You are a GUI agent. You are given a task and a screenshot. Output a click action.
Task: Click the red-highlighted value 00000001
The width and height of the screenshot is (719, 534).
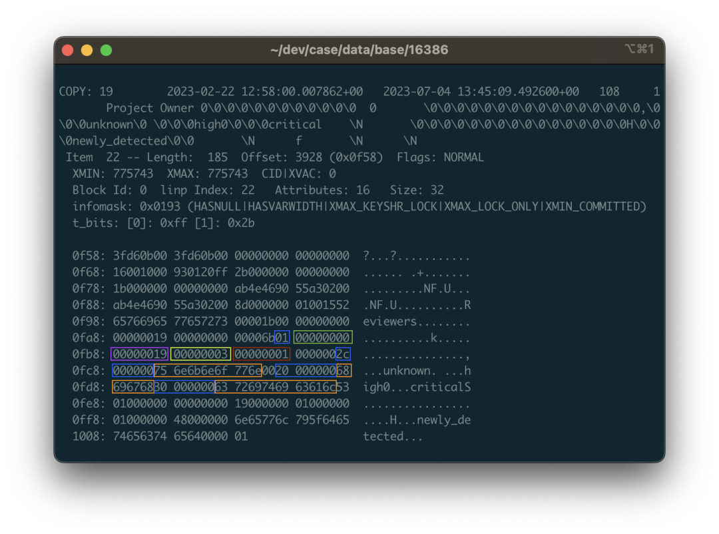261,354
